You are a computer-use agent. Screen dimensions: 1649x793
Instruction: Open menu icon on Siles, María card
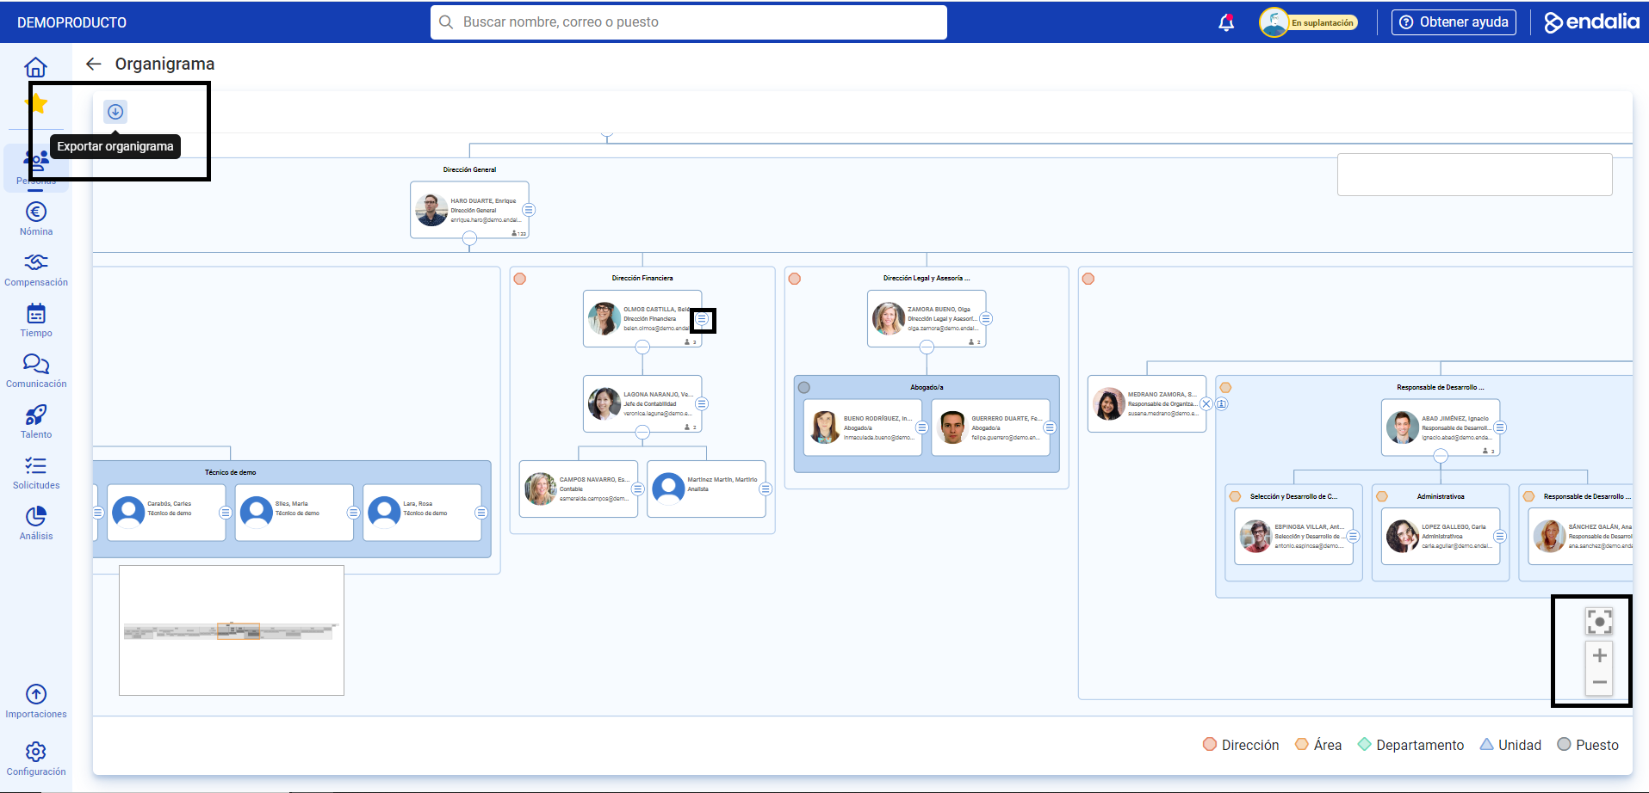coord(353,513)
